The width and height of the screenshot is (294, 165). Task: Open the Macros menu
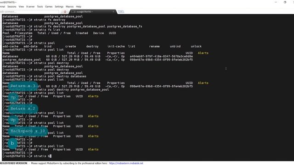(69, 6)
